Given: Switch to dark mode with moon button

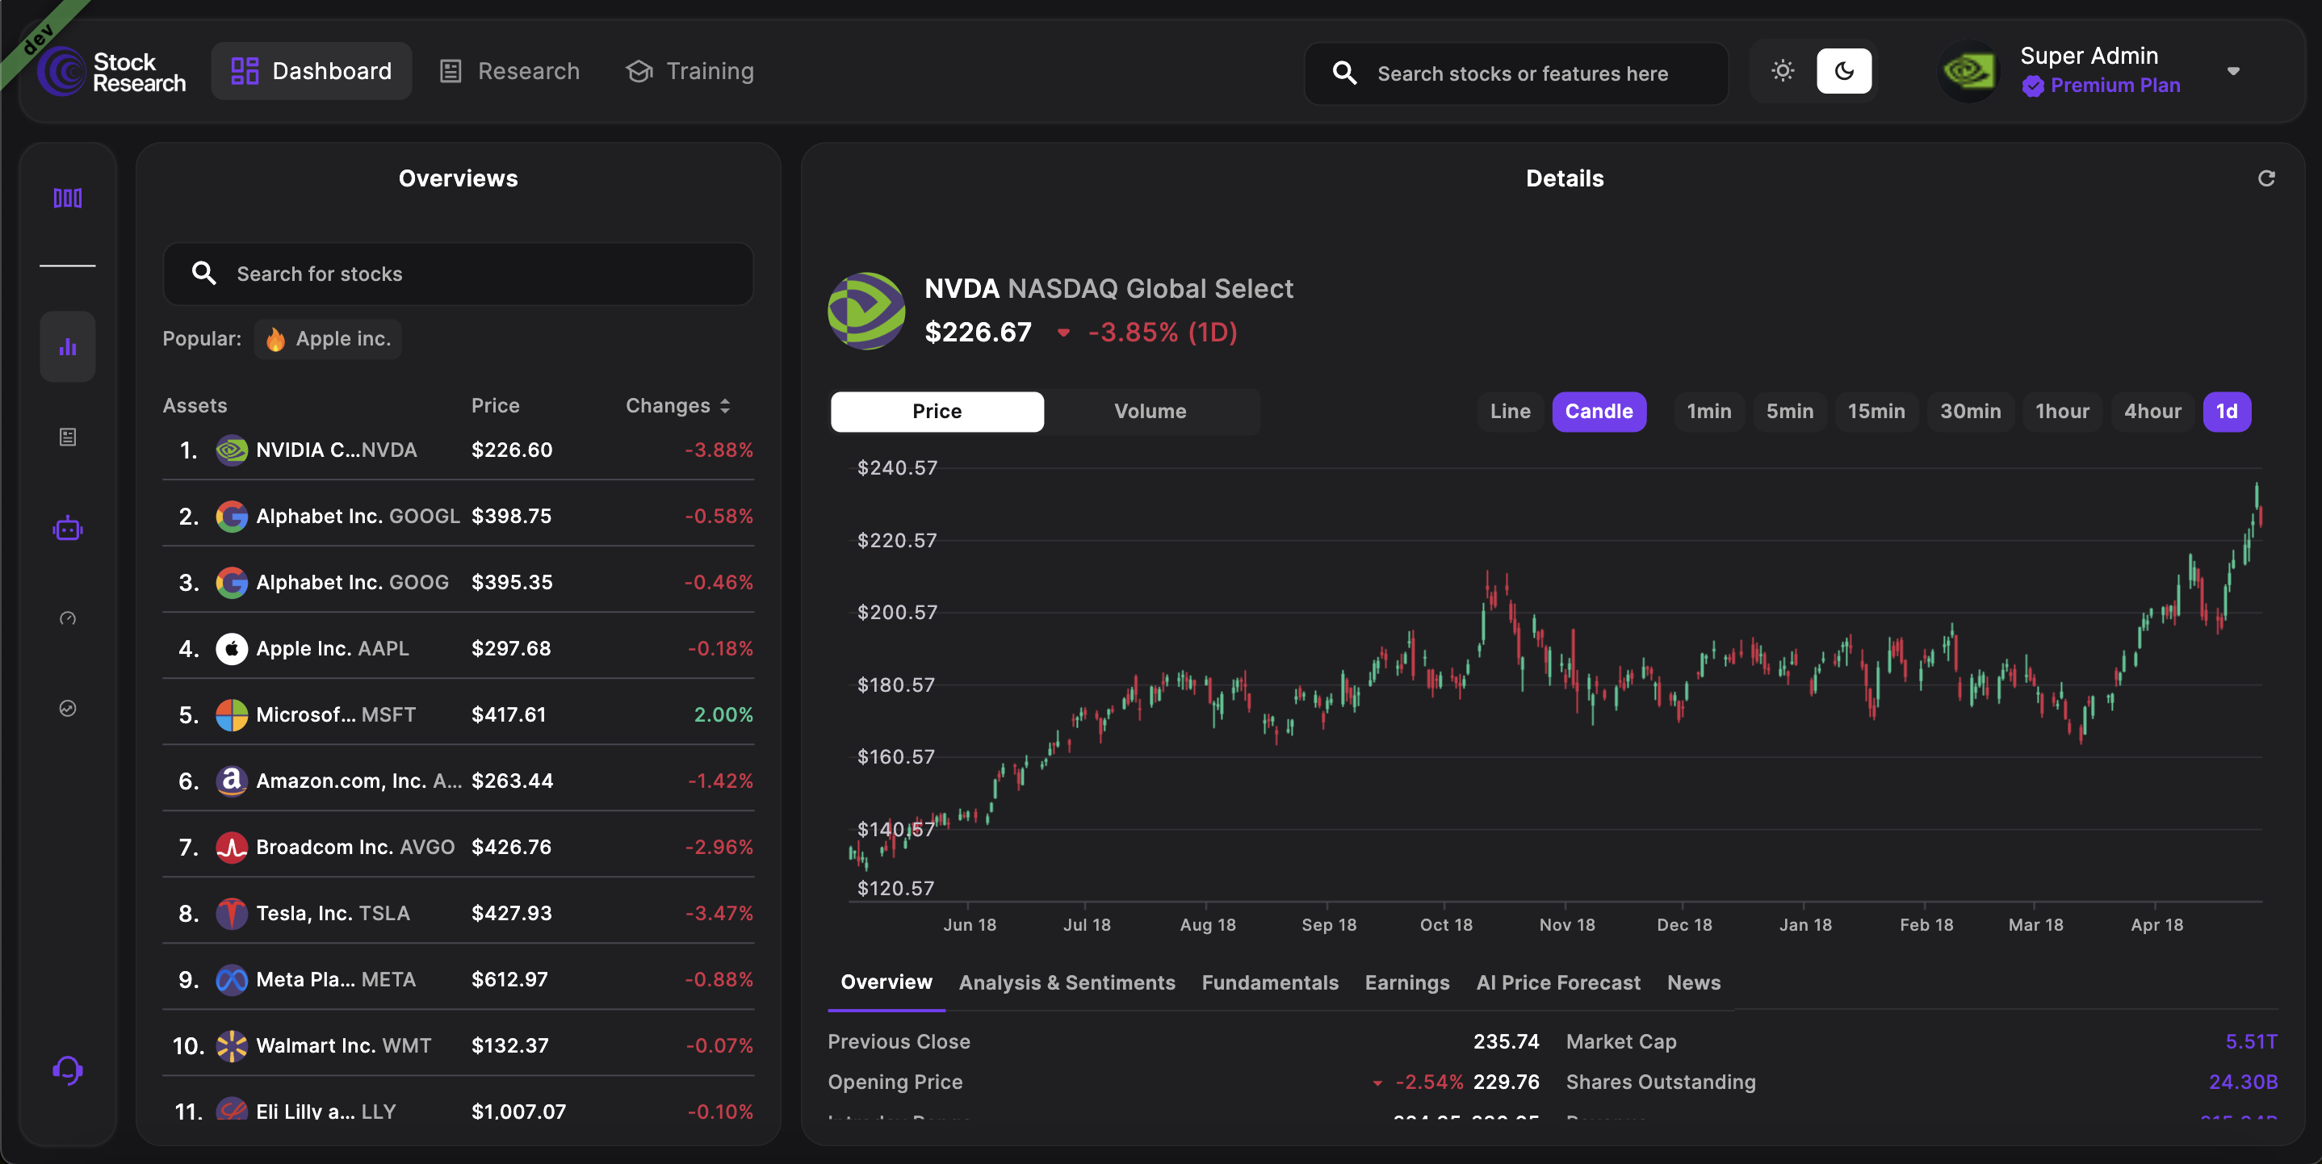Looking at the screenshot, I should (1844, 71).
